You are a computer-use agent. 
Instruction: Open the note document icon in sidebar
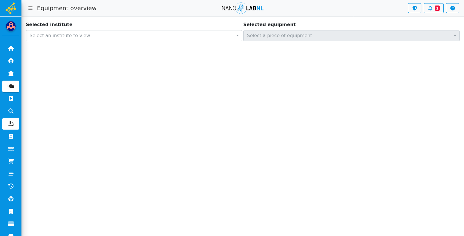pos(11,99)
